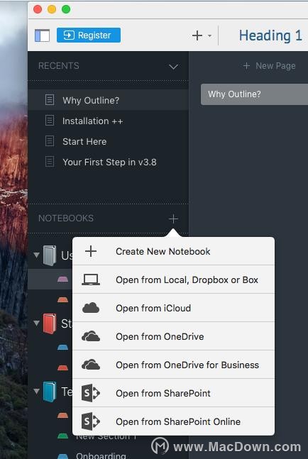This screenshot has width=308, height=459.
Task: Open the Installation ++ recent page
Action: pyautogui.click(x=108, y=121)
